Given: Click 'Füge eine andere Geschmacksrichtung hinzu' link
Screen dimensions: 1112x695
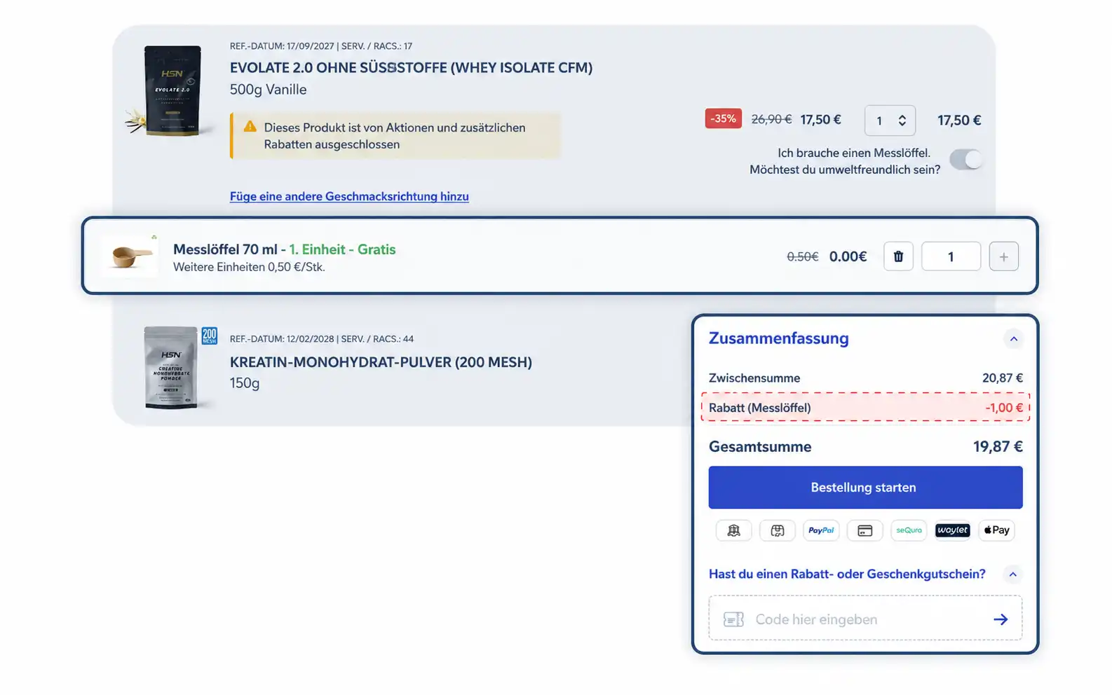Looking at the screenshot, I should pos(349,197).
